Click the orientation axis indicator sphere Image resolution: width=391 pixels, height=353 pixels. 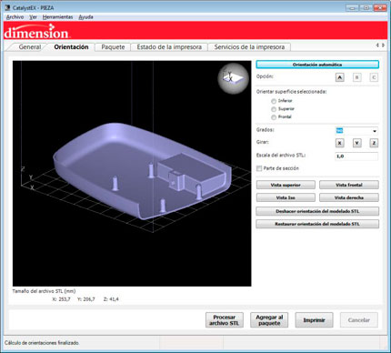coord(233,78)
